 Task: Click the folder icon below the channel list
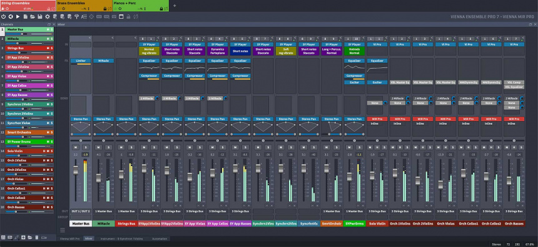click(x=30, y=238)
